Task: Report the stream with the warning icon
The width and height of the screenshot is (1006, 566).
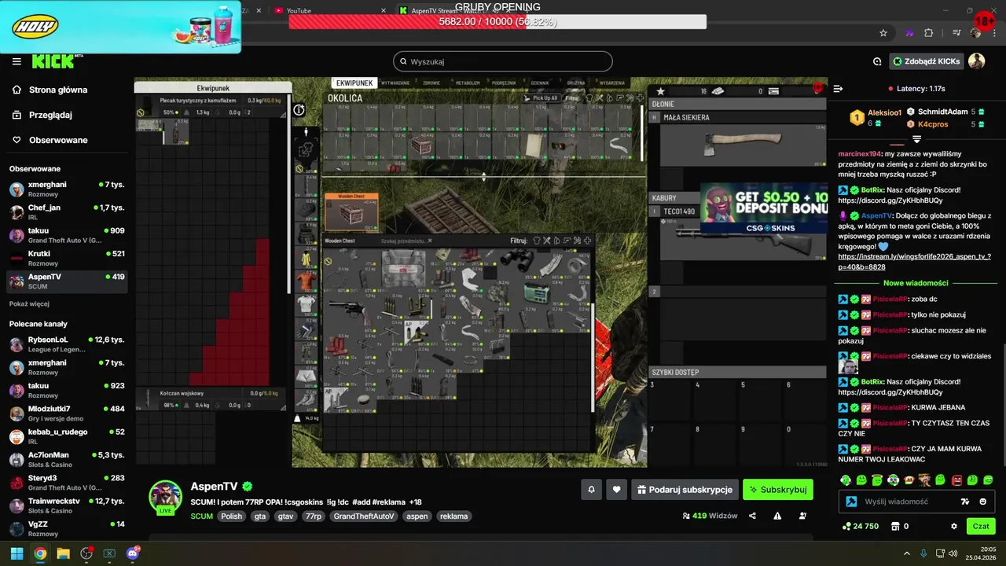Action: [777, 516]
